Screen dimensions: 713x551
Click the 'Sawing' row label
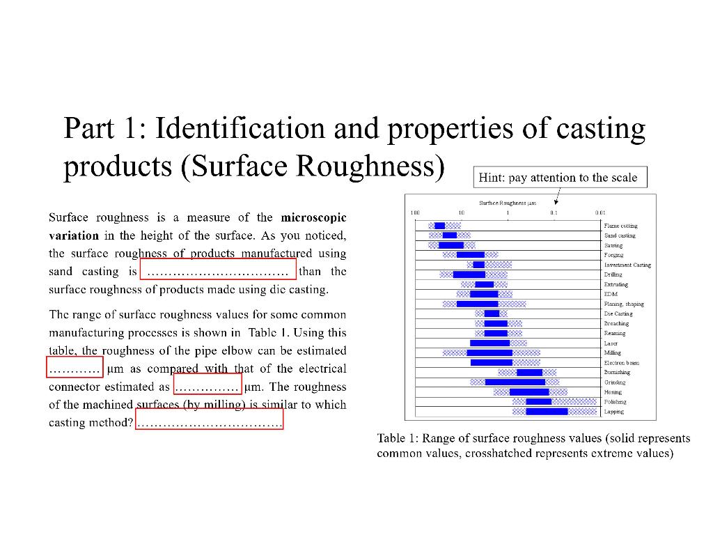613,245
